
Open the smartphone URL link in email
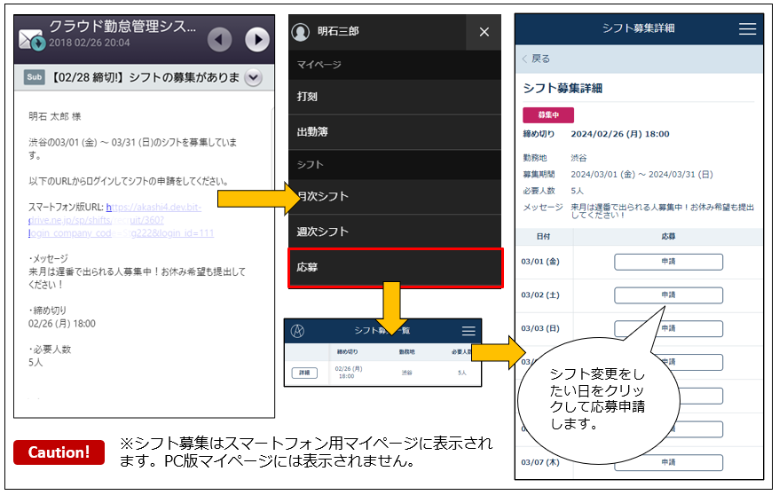click(121, 220)
